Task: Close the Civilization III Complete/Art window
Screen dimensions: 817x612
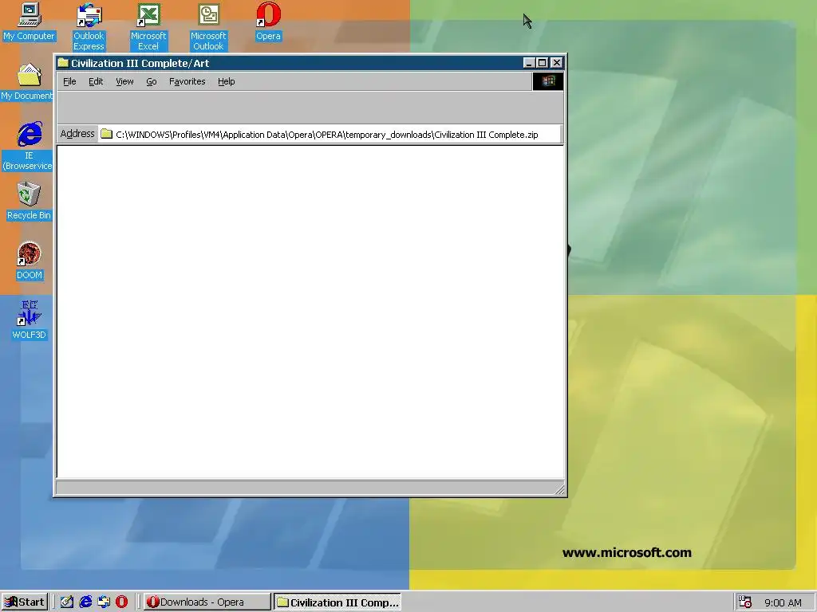Action: (556, 63)
